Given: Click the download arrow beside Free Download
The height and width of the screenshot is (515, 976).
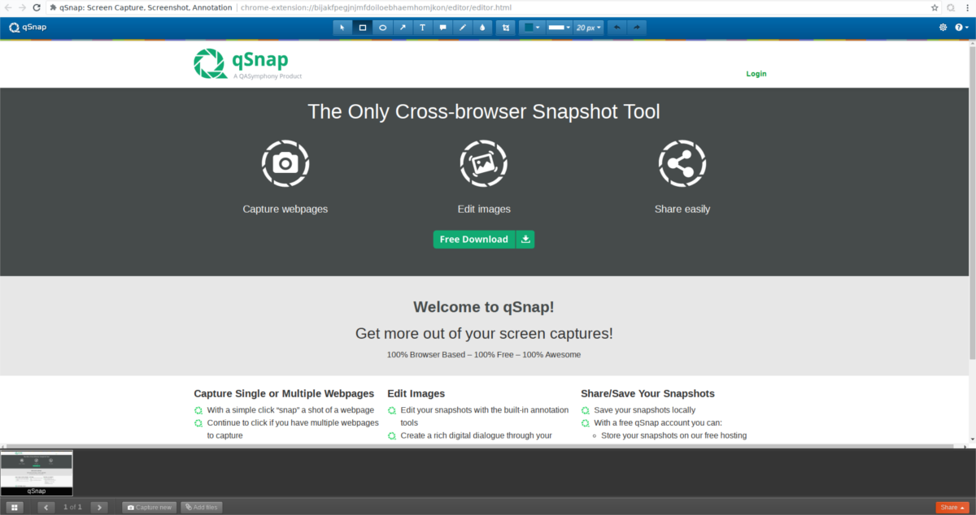Looking at the screenshot, I should 525,239.
